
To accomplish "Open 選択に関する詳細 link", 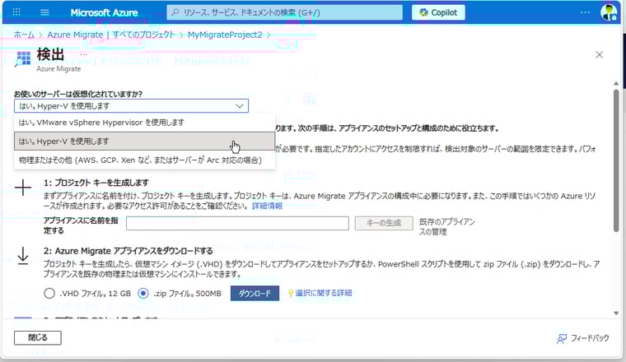I will pos(324,293).
